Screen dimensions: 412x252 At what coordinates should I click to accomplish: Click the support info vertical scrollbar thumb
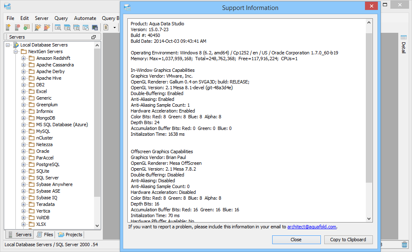click(369, 108)
